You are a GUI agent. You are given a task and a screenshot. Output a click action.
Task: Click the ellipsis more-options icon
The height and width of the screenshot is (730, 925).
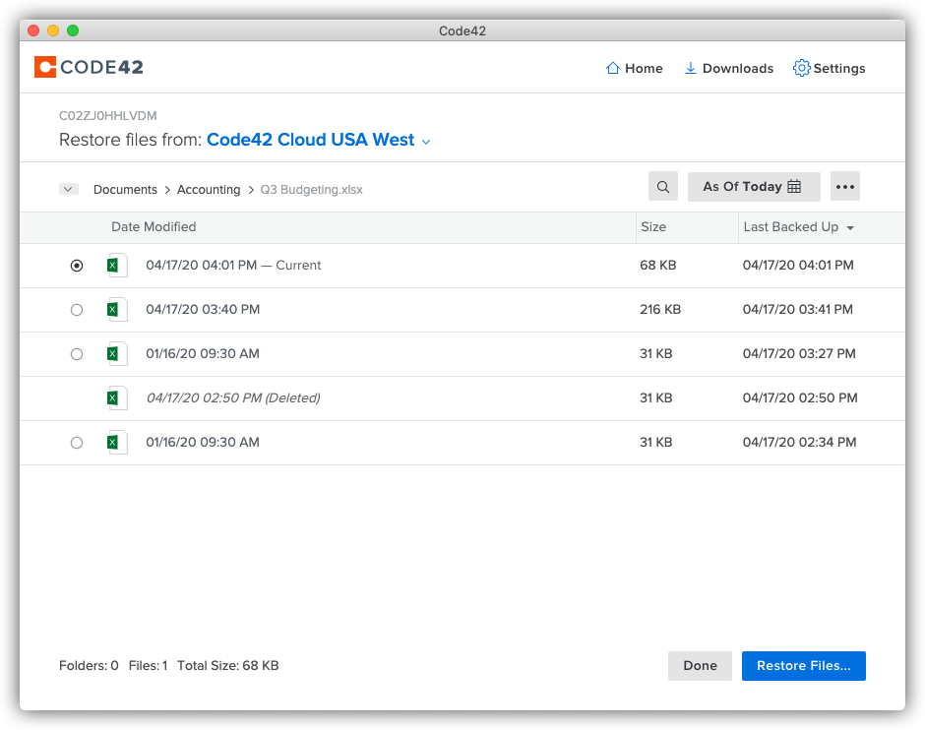tap(844, 186)
